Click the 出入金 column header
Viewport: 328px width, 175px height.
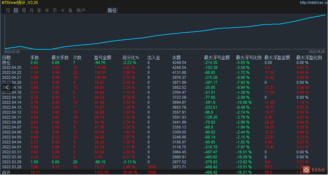pyautogui.click(x=154, y=58)
